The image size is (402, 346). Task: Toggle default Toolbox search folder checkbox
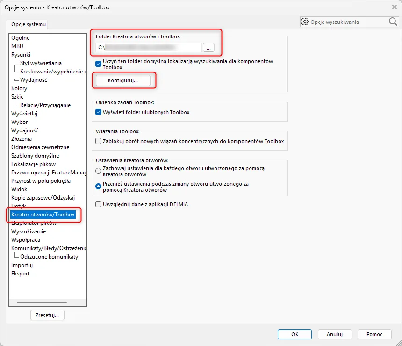tap(99, 64)
